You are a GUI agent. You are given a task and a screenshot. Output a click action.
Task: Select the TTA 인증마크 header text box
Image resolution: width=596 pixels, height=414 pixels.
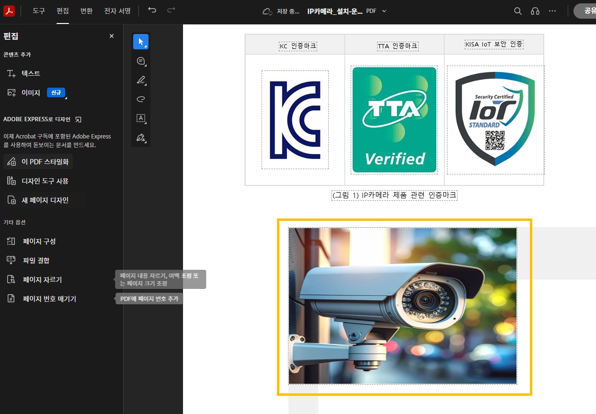click(x=398, y=46)
